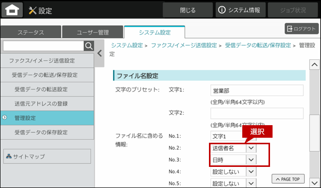The width and height of the screenshot is (321, 188).
Task: Select 管理設定 sidebar item
Action: point(47,118)
